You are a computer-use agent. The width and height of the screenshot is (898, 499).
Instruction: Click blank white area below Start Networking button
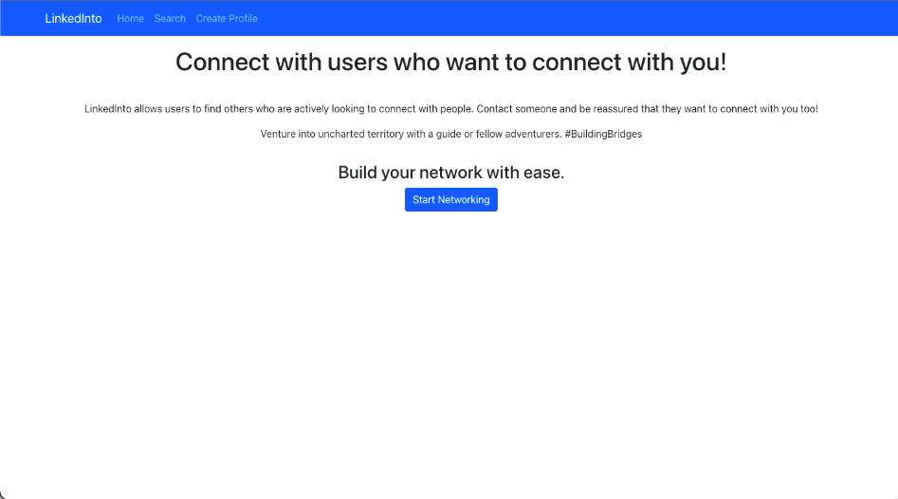click(451, 343)
